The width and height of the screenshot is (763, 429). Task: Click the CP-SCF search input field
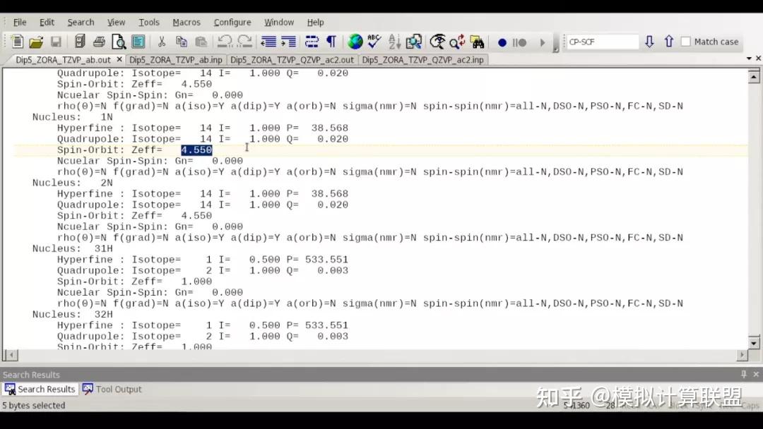[602, 42]
